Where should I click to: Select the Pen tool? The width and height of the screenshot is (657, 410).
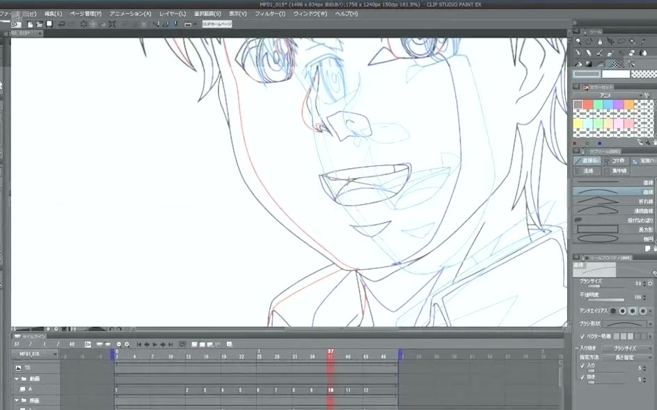coord(578,53)
